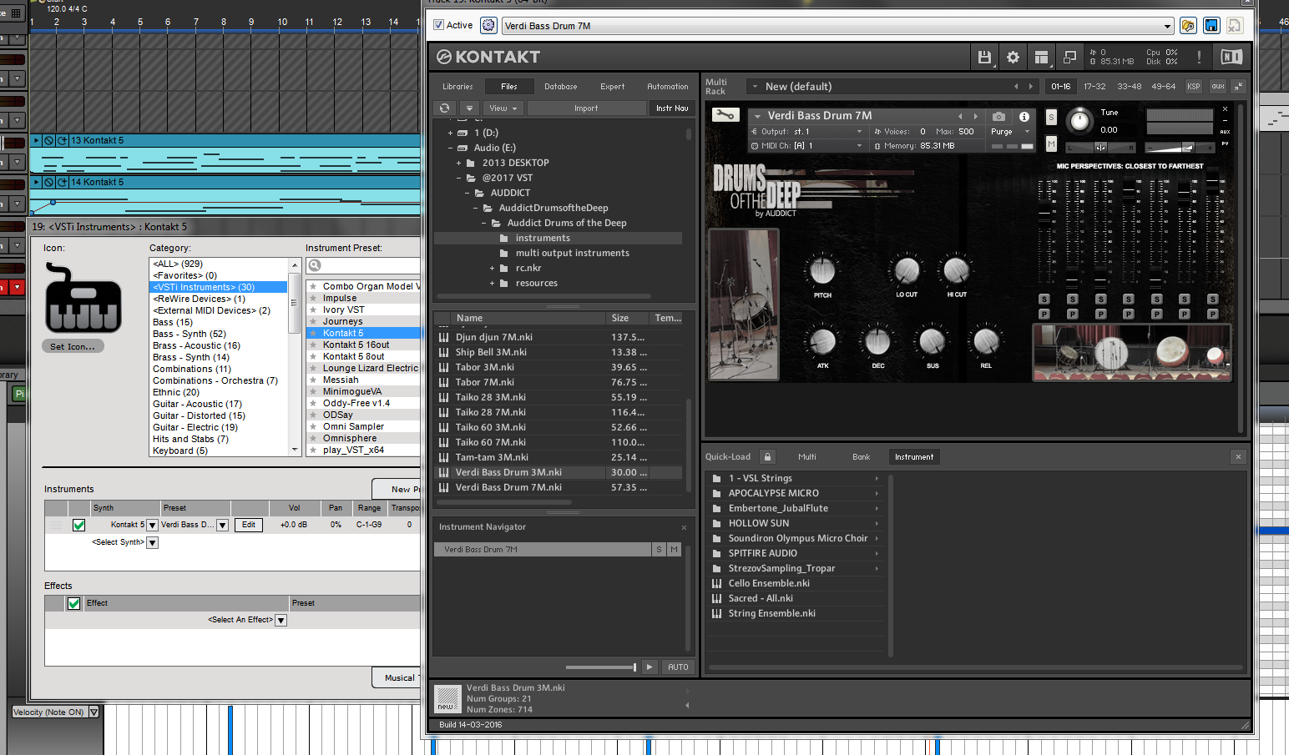Click the search icon in Instrument Preset box
The image size is (1289, 755).
pos(315,265)
